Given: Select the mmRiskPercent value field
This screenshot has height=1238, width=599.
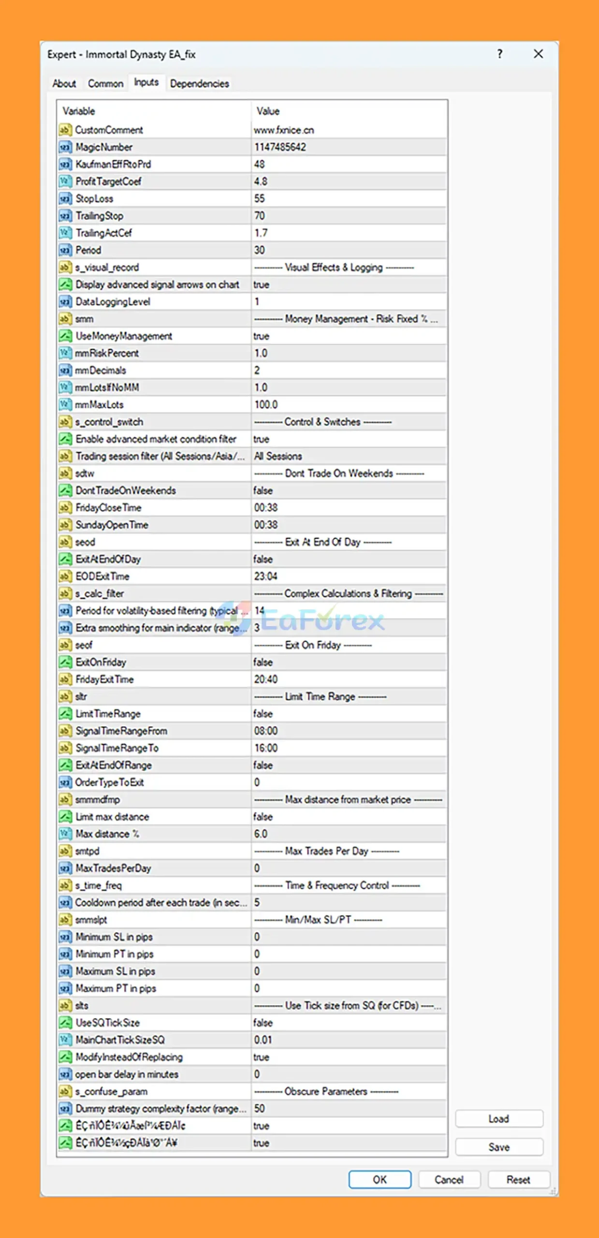Looking at the screenshot, I should pyautogui.click(x=348, y=354).
